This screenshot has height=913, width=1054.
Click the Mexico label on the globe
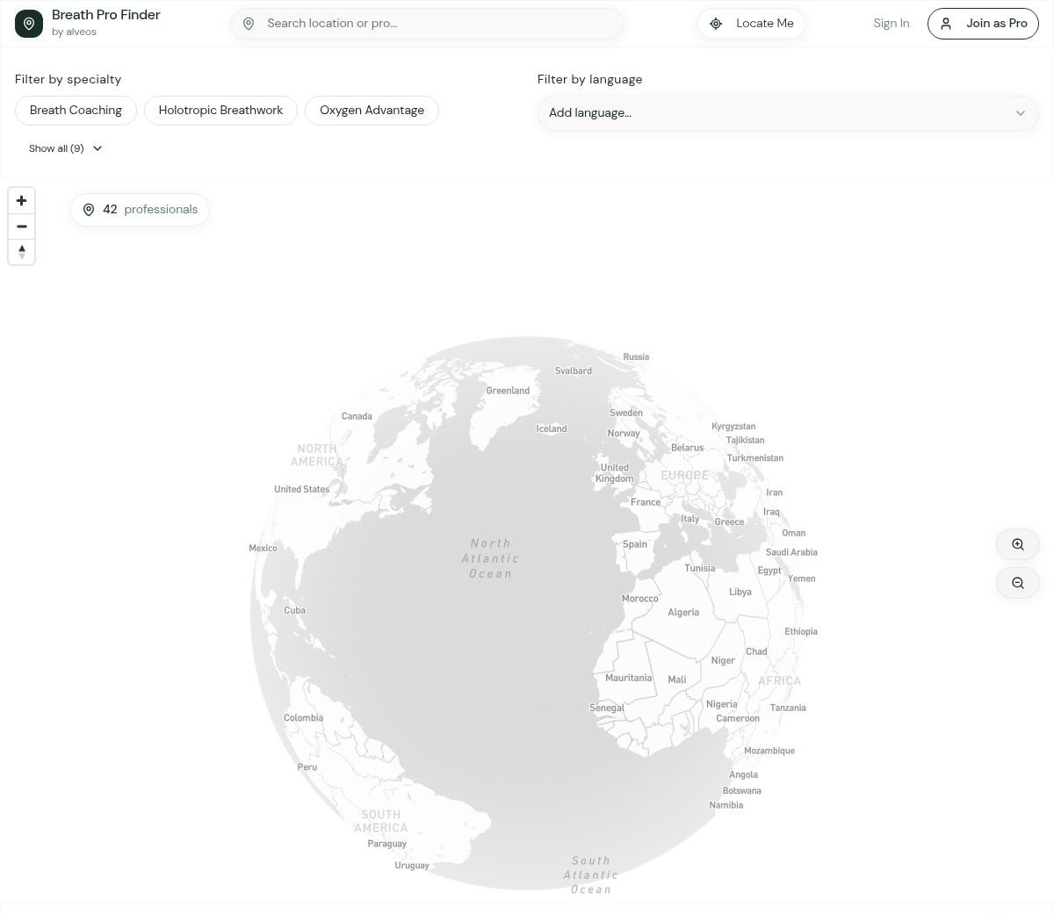point(263,549)
